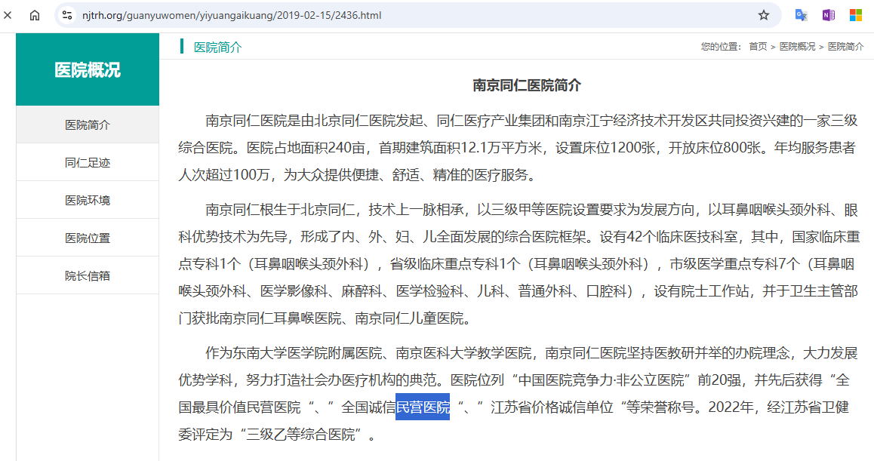
Task: Click 医院简介 breadcrumb at far right
Action: coord(845,47)
